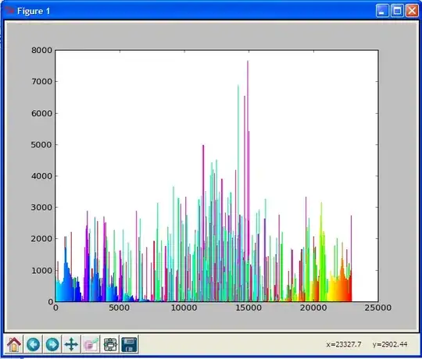Go back to previous view arrow

[34, 344]
